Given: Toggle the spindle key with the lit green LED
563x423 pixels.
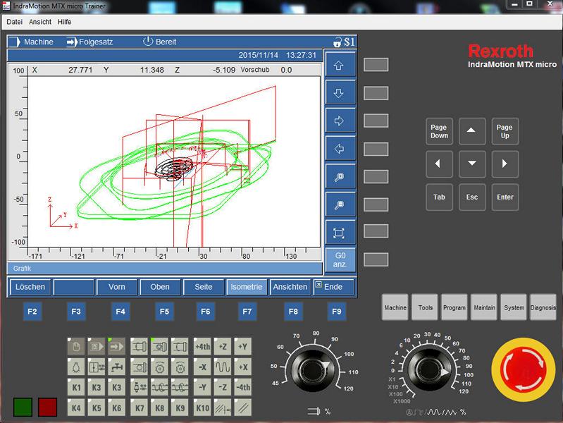Looking at the screenshot, I should coord(159,347).
